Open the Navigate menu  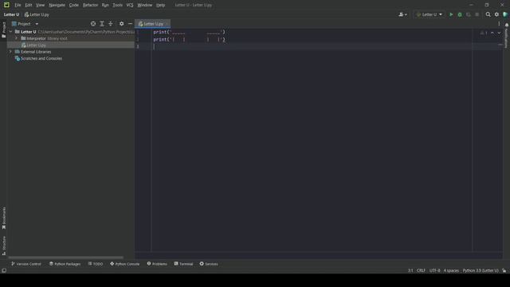(x=57, y=5)
